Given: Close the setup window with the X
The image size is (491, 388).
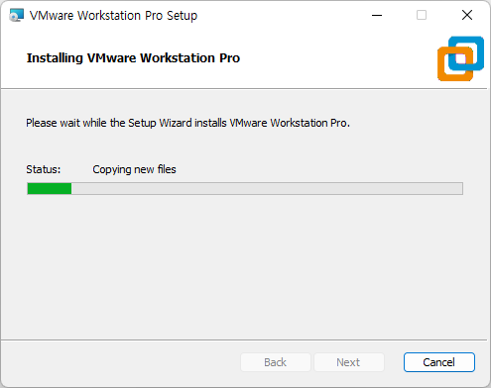Looking at the screenshot, I should (x=467, y=15).
